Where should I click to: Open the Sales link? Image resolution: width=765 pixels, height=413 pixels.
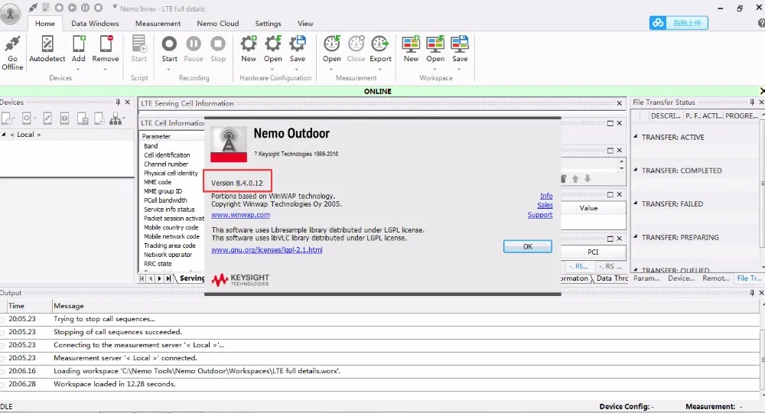pyautogui.click(x=545, y=205)
